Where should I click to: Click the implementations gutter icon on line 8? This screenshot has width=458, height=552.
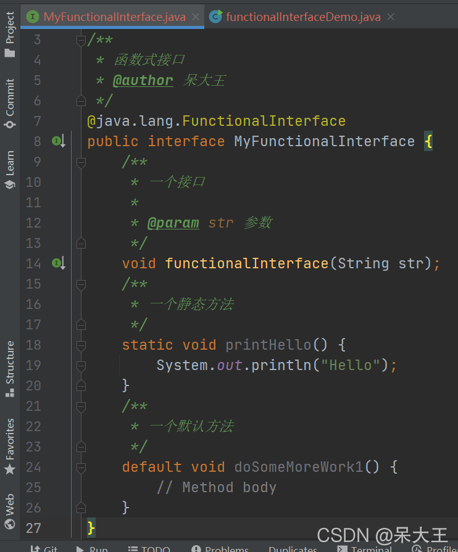tap(59, 141)
